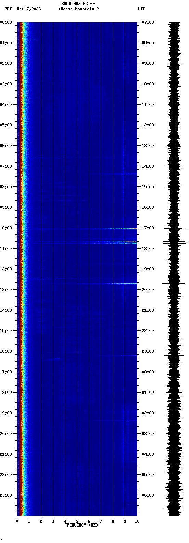Image resolution: width=189 pixels, height=543 pixels.
Task: Select the 21:00 PDT time label
Action: (6, 454)
